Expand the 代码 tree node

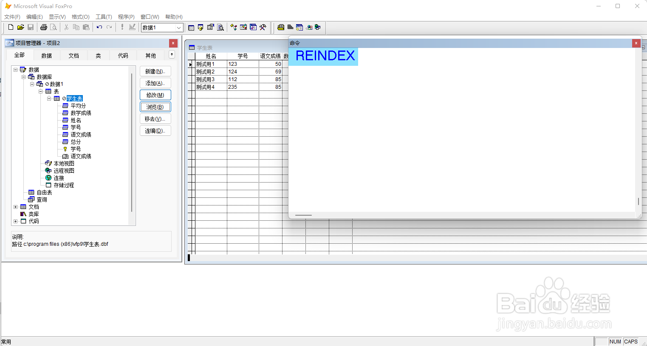[x=16, y=221]
